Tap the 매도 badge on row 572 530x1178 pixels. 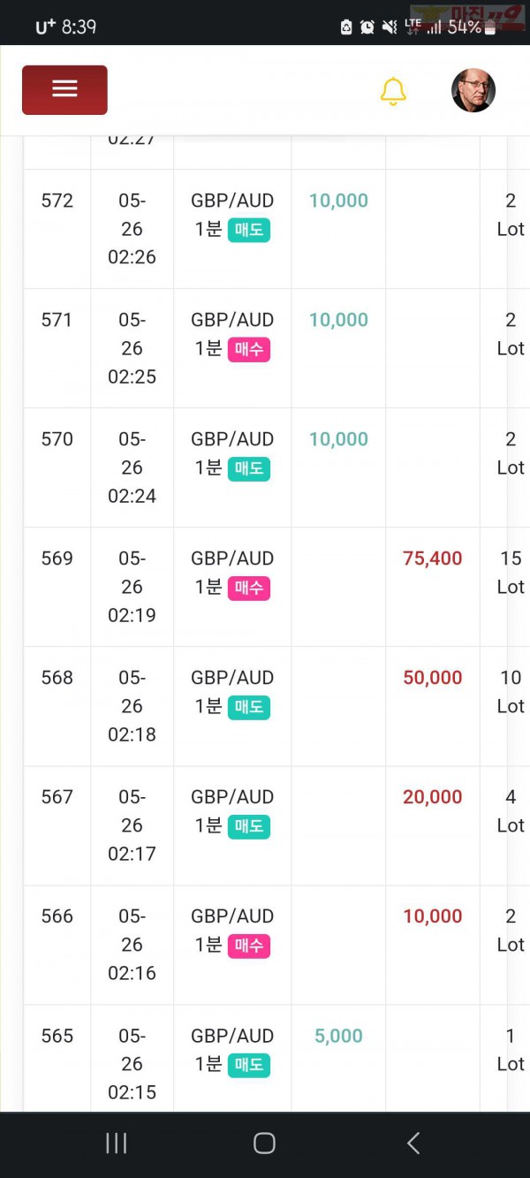tap(249, 230)
